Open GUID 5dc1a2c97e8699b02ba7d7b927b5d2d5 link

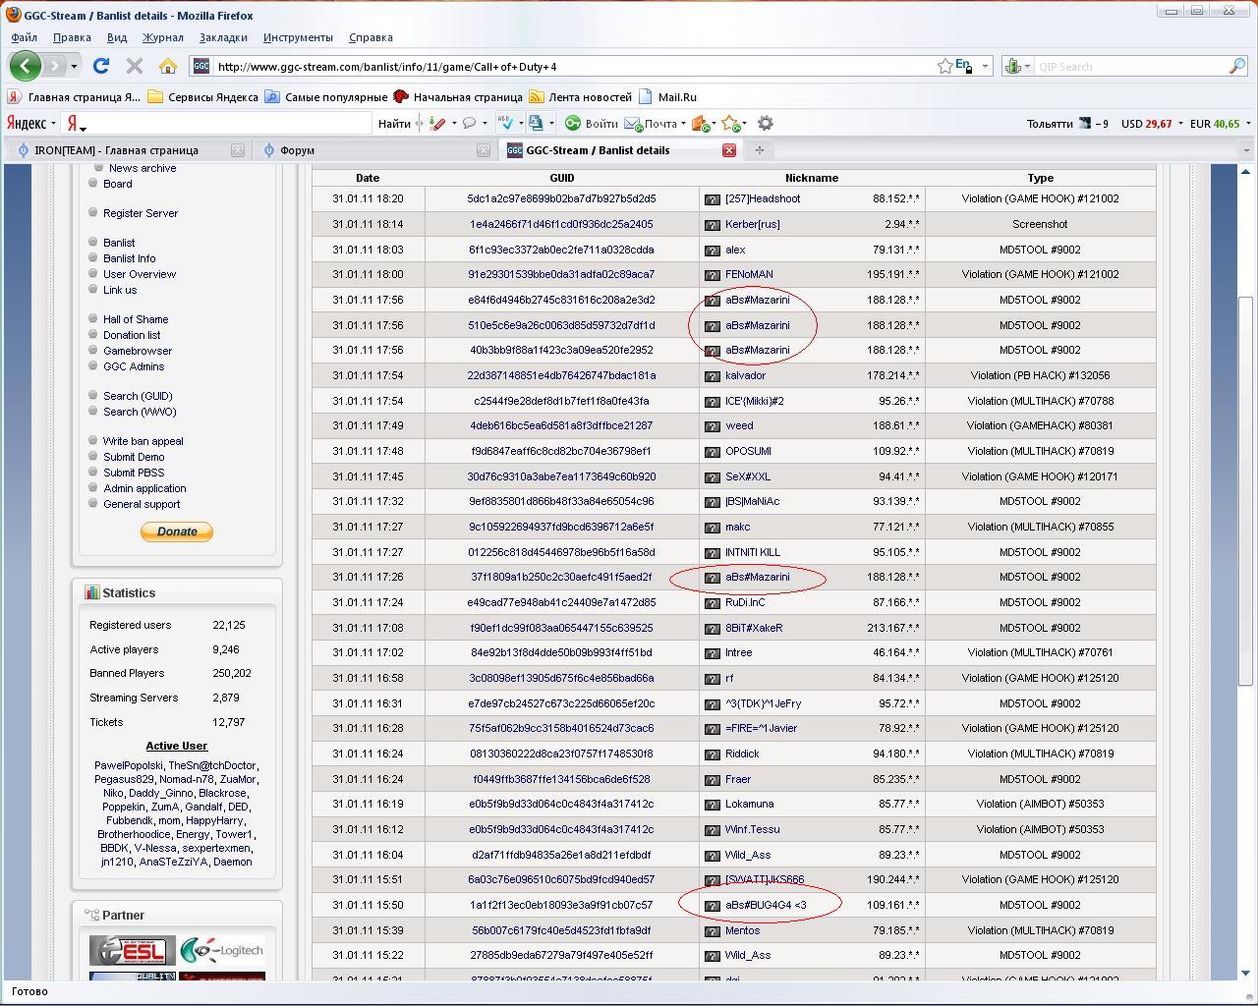561,198
